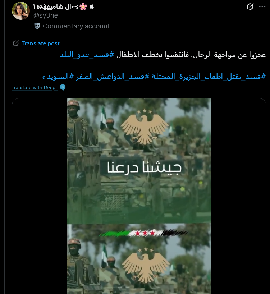The height and width of the screenshot is (294, 270).
Task: Click the Apple logo badge in name
Action: pos(92,6)
